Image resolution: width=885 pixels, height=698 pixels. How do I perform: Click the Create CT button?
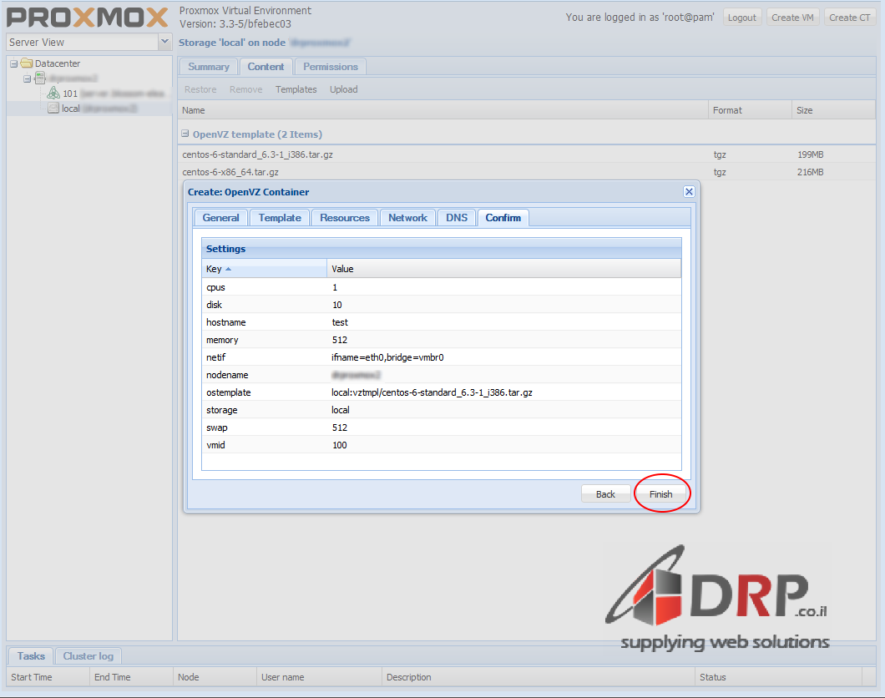[x=849, y=18]
